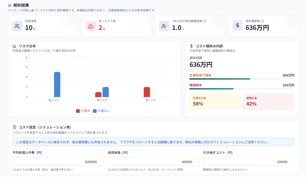Click the dollar icon beside コスト損失の内訳

pyautogui.click(x=191, y=46)
